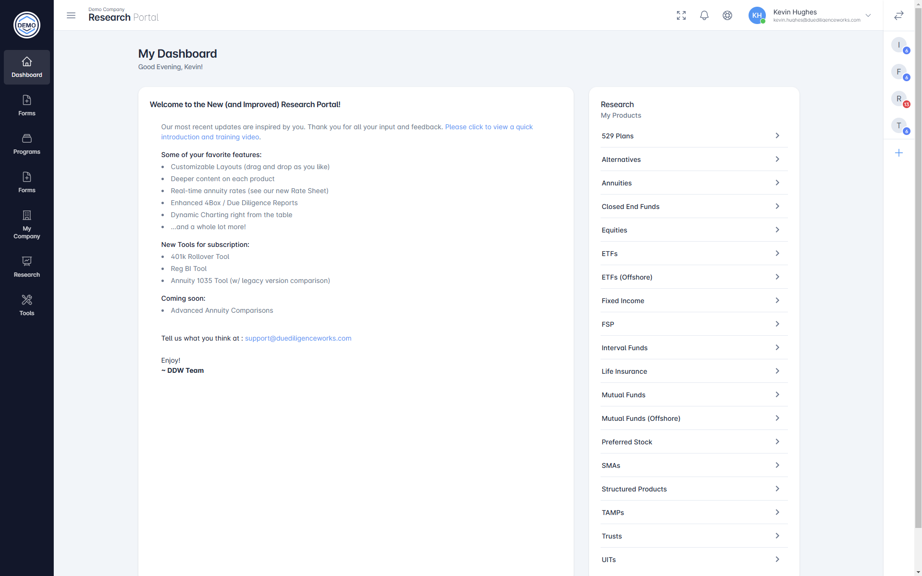This screenshot has width=922, height=576.
Task: Open Programs in the sidebar
Action: point(27,144)
